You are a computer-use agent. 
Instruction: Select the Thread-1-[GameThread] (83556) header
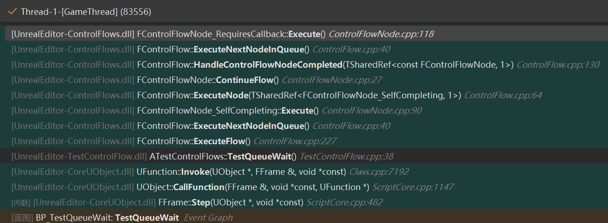click(86, 12)
